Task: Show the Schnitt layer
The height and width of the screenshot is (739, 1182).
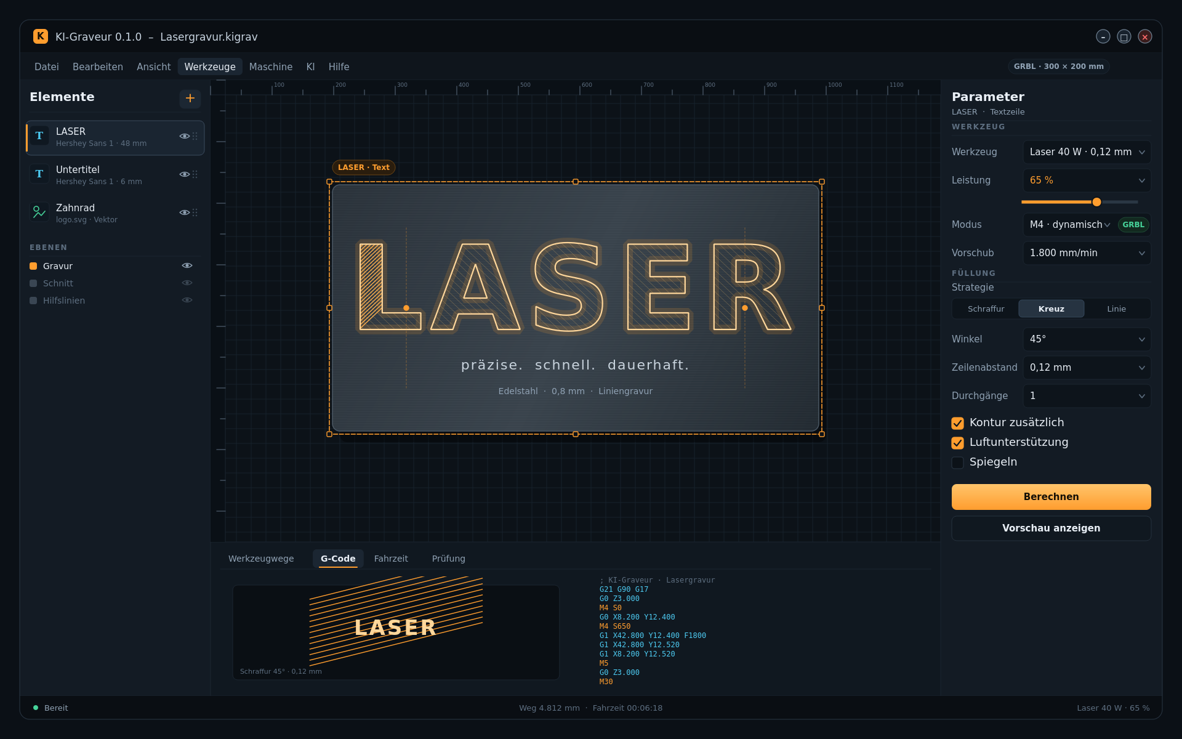Action: [187, 283]
